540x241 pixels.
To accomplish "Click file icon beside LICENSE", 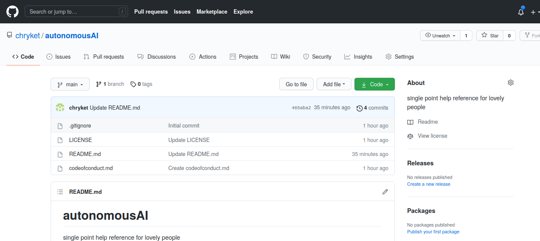I will coord(60,140).
